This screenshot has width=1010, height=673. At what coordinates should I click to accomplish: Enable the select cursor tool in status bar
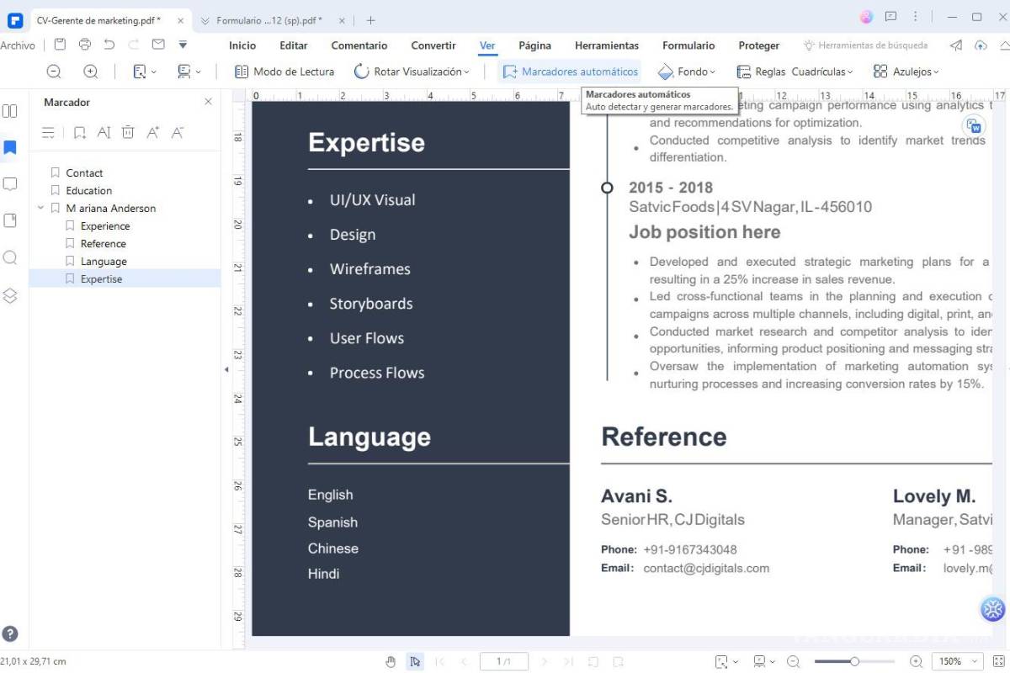pyautogui.click(x=415, y=661)
